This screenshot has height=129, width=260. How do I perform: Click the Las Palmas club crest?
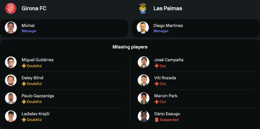(143, 8)
